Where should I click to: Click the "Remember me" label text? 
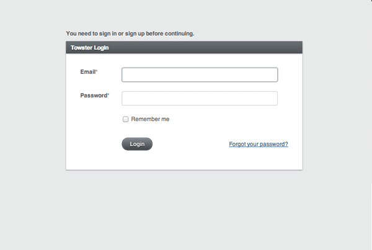click(x=150, y=119)
